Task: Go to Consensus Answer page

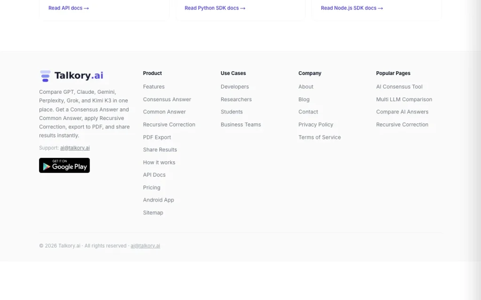Action: pos(167,99)
